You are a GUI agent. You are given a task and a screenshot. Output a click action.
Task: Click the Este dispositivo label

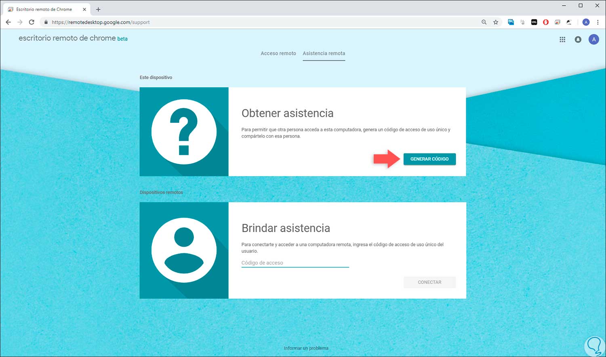pyautogui.click(x=156, y=78)
